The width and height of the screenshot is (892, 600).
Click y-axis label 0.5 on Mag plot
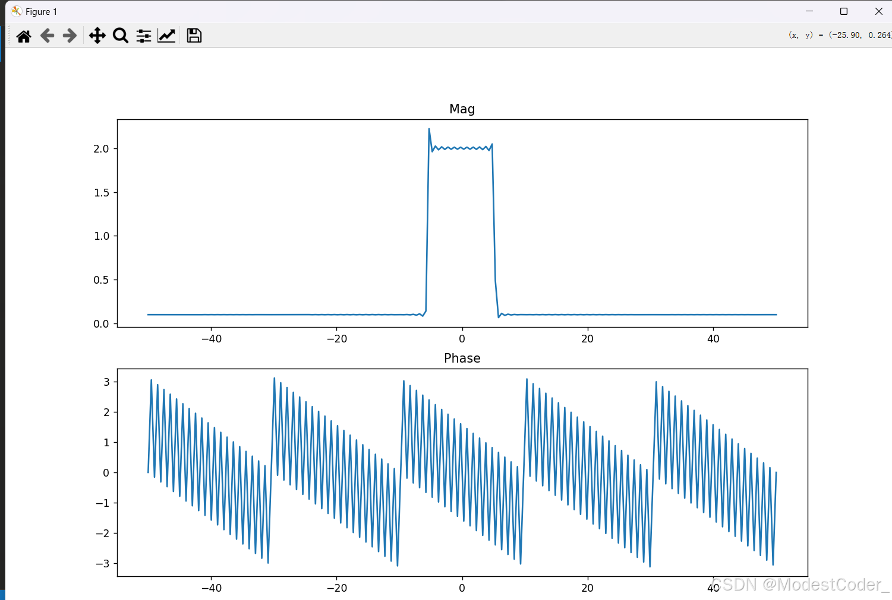[x=101, y=280]
